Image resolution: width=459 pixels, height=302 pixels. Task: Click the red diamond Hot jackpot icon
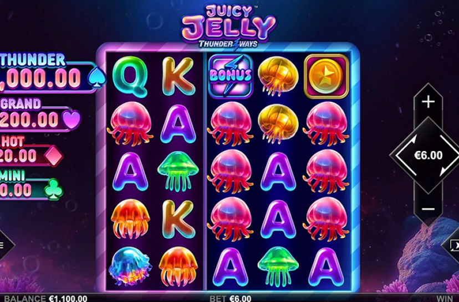click(x=54, y=155)
